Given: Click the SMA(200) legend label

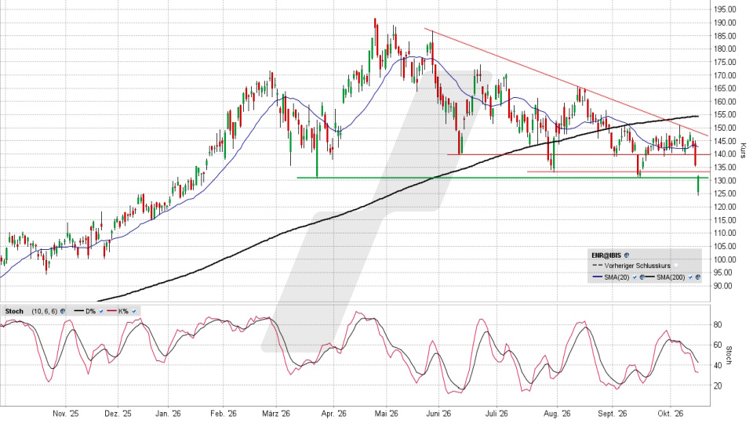Looking at the screenshot, I should coord(671,277).
